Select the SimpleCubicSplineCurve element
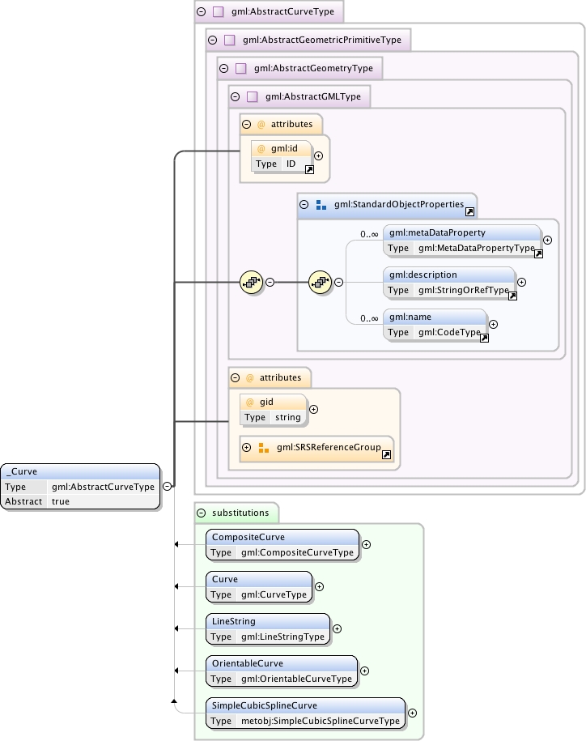This screenshot has width=586, height=741. (305, 713)
